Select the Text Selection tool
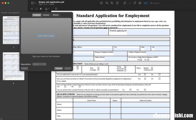 (x=32, y=9)
